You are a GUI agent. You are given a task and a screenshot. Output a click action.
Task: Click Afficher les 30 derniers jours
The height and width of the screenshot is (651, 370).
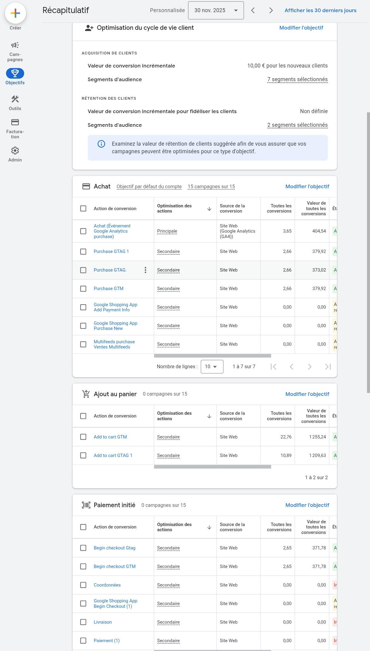[320, 10]
